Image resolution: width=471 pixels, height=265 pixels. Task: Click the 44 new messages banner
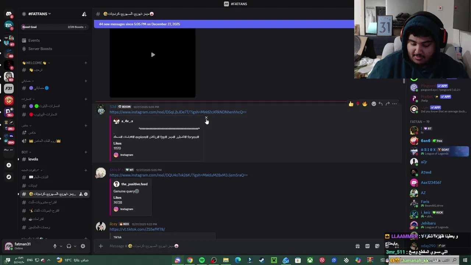(224, 24)
